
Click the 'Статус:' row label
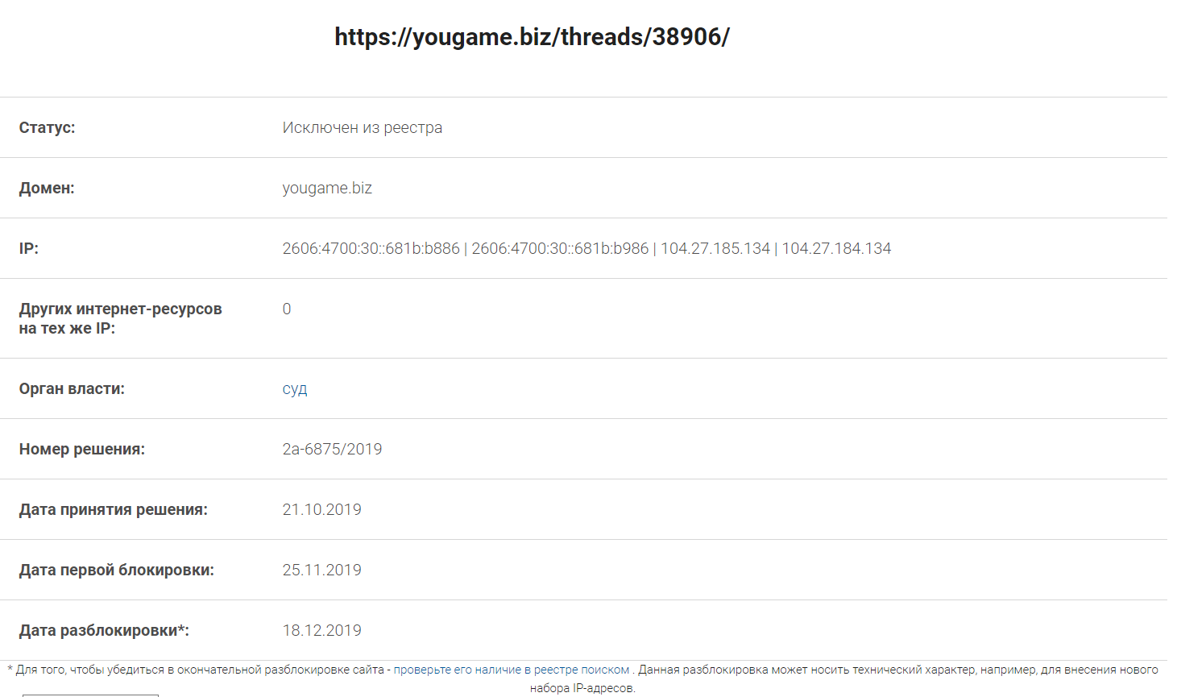click(x=47, y=127)
